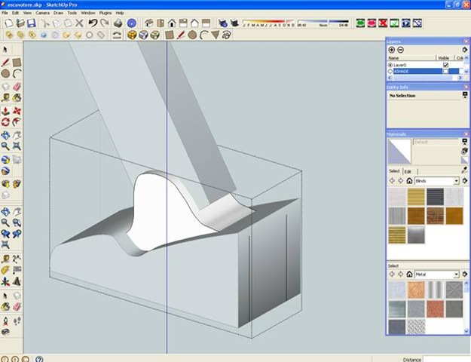Click the Distance measurement input box

click(x=446, y=359)
